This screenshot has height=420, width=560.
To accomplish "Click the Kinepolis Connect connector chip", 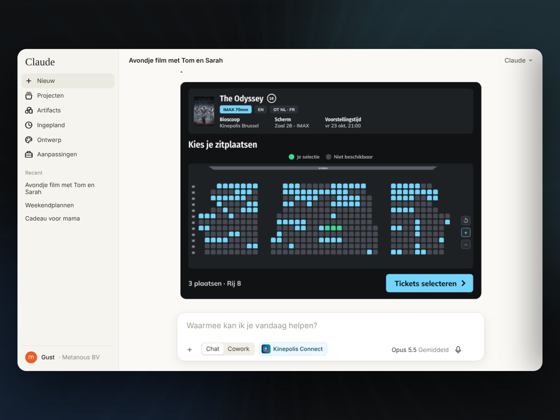I will point(293,349).
